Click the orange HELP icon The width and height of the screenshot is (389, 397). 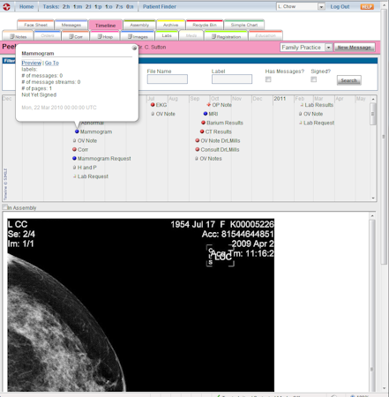click(x=367, y=6)
